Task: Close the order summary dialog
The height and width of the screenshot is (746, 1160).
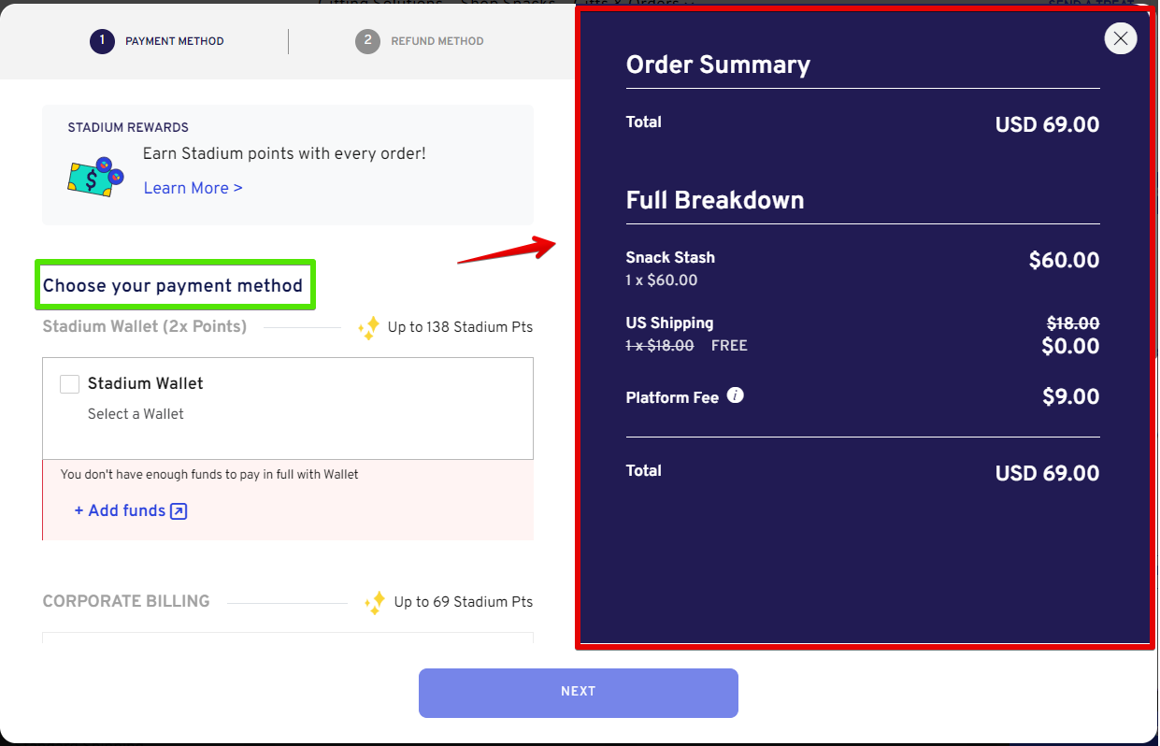Action: [x=1120, y=38]
